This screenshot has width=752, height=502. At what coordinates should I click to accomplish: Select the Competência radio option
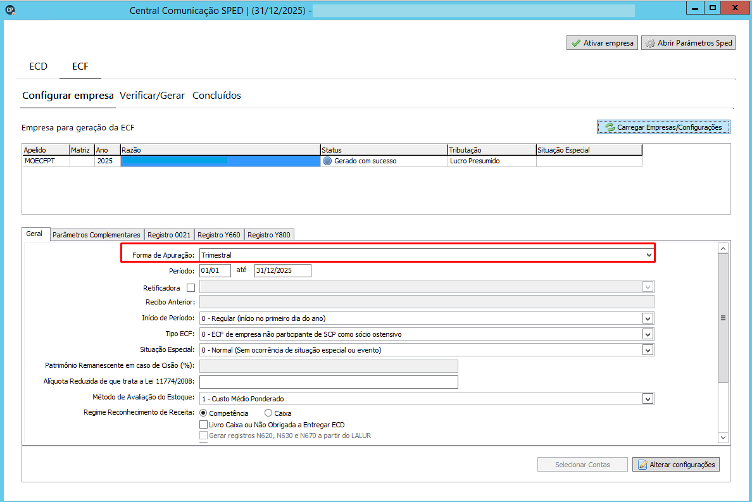203,413
